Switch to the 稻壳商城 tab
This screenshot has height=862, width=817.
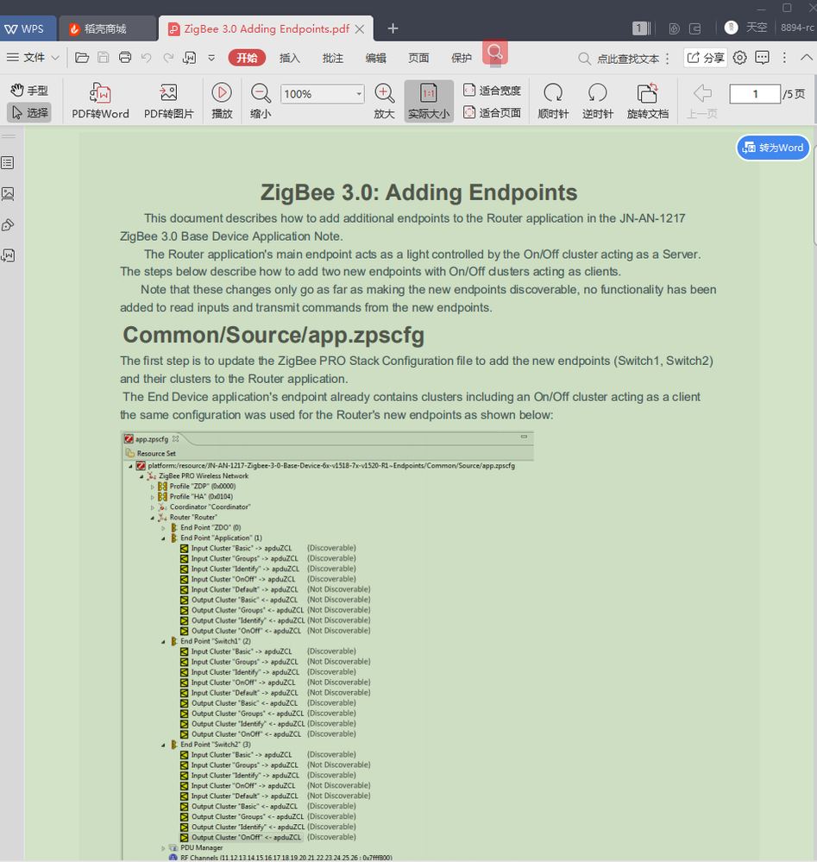click(105, 29)
